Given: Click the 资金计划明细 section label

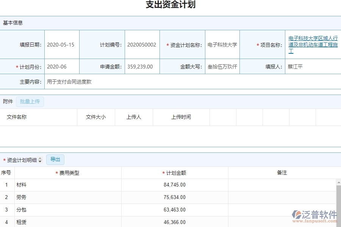Looking at the screenshot, I should tap(21, 159).
